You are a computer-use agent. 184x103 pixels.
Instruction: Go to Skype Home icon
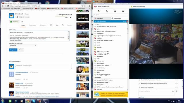[x=99, y=11]
